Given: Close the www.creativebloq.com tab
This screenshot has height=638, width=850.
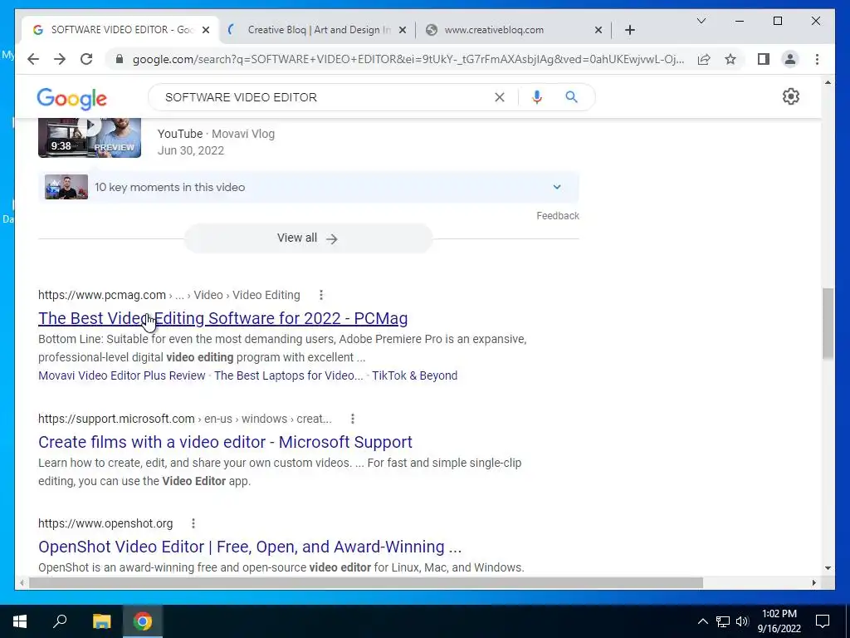Looking at the screenshot, I should point(598,30).
